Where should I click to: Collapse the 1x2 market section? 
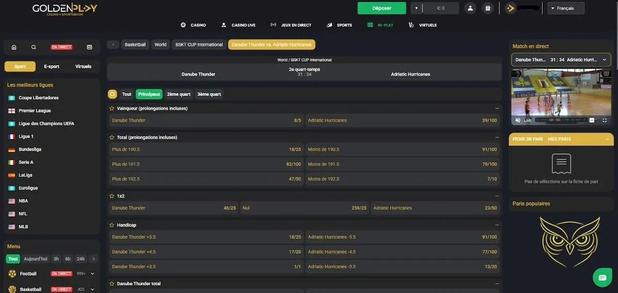click(x=497, y=196)
